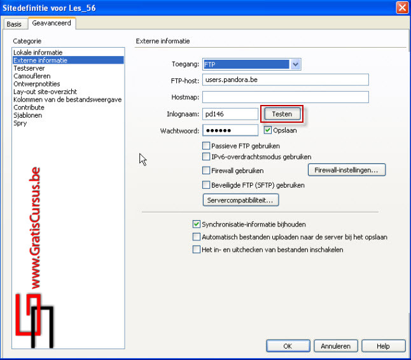This screenshot has width=411, height=360.
Task: Open Help for this dialog
Action: point(384,346)
